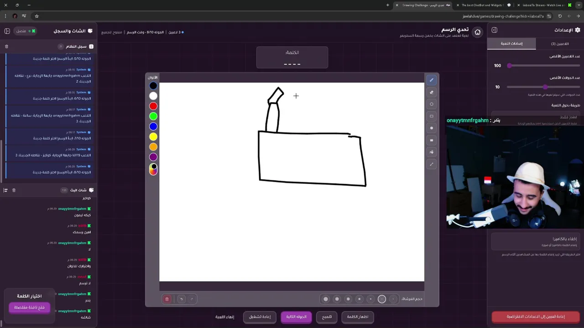Select the straight line tool
Screen dimensions: 584x328
click(432, 164)
